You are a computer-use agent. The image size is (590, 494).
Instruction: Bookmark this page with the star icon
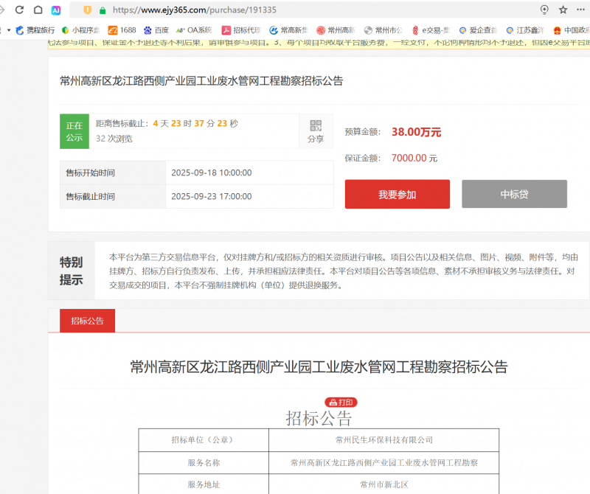(563, 10)
